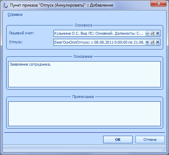Clear the Отпуск field with X icon
This screenshot has height=155, width=169.
click(x=158, y=42)
